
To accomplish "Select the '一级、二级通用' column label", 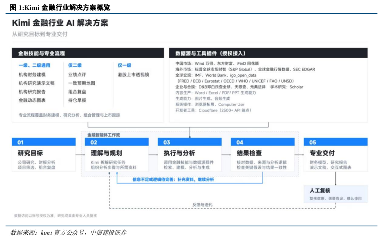I will pyautogui.click(x=34, y=65).
